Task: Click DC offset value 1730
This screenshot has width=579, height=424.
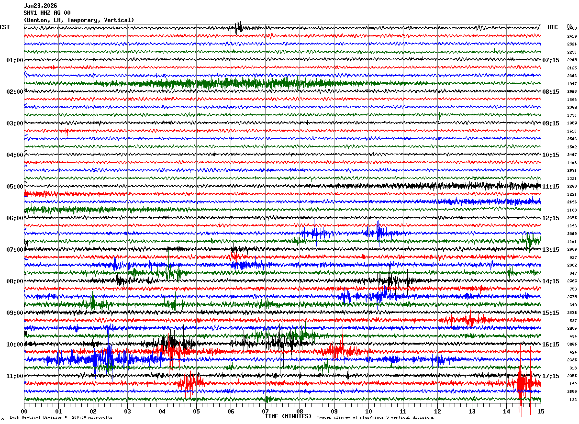Action: (x=572, y=116)
